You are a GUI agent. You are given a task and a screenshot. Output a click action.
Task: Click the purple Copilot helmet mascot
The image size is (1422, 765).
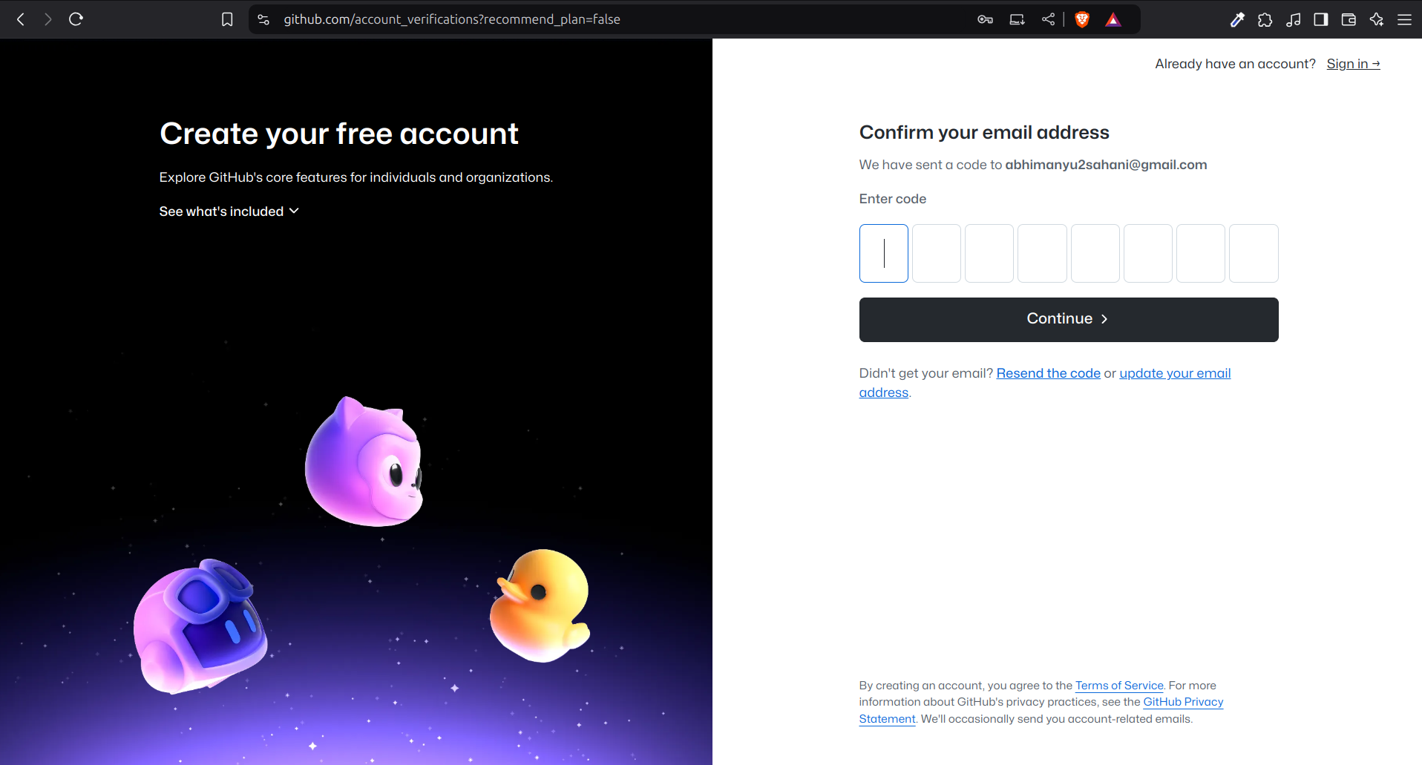[200, 627]
